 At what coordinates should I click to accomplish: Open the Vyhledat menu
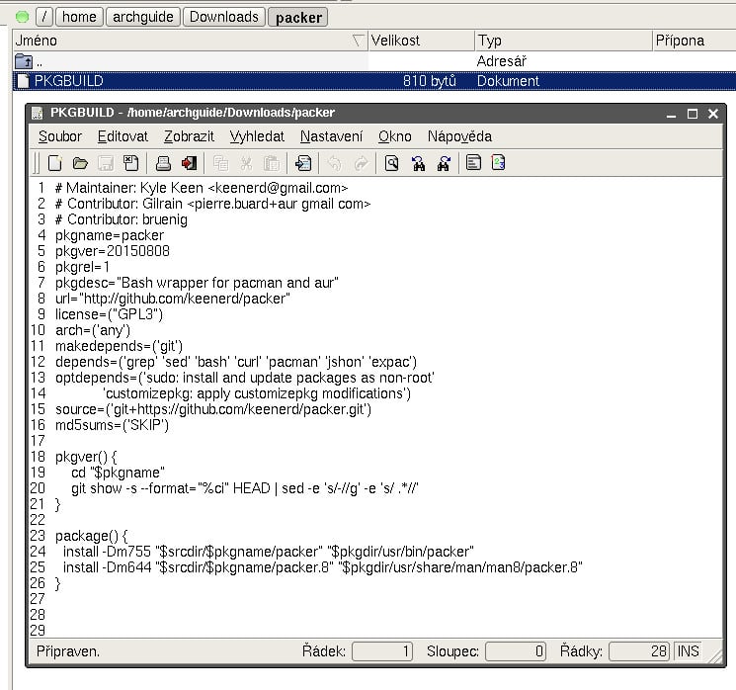(257, 136)
